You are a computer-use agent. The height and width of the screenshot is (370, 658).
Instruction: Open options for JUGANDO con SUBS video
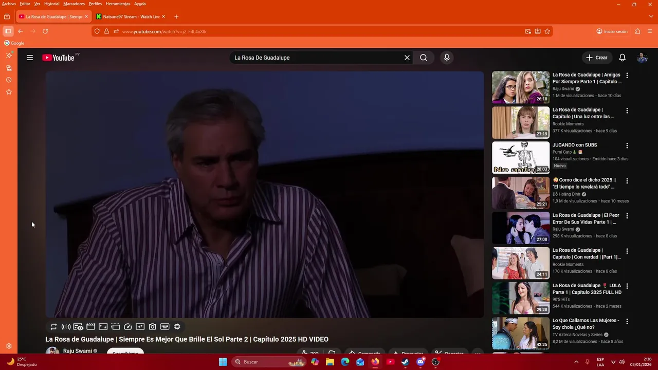coord(627,146)
